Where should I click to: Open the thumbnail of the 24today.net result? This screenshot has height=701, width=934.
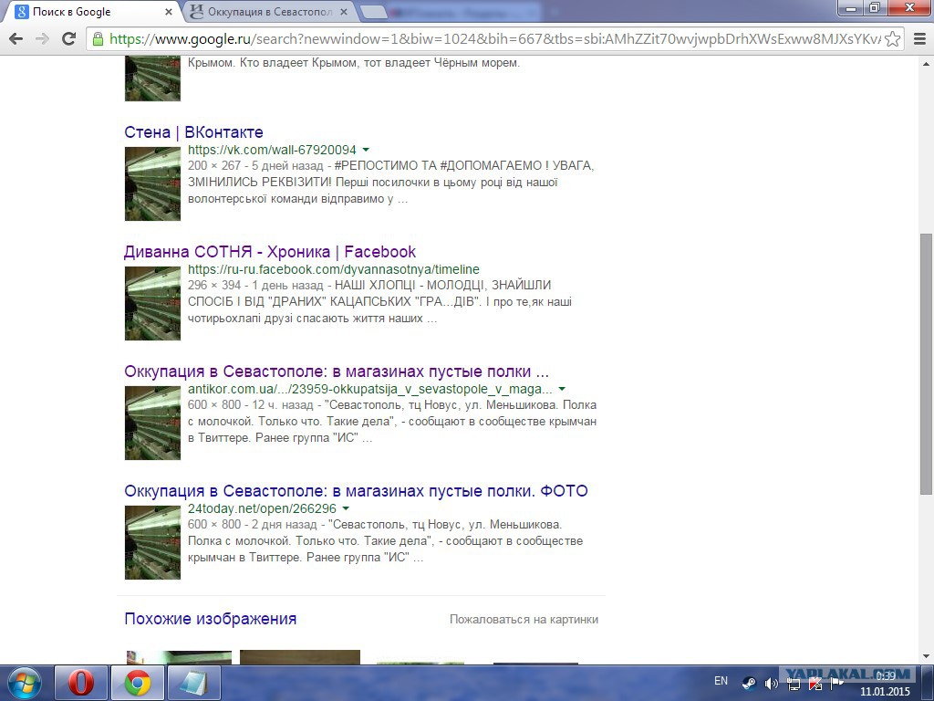pyautogui.click(x=152, y=542)
